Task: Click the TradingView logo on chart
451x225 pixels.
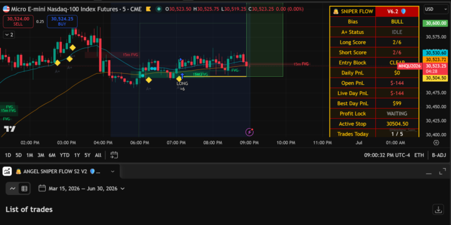Action: pos(10,129)
